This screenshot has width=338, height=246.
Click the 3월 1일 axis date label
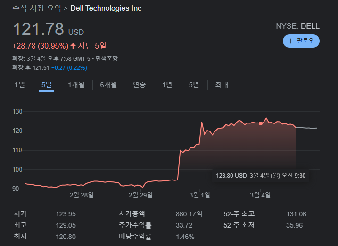coord(199,195)
